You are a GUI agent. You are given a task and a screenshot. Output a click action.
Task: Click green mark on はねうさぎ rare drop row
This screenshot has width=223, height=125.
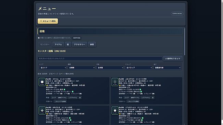click(71, 120)
